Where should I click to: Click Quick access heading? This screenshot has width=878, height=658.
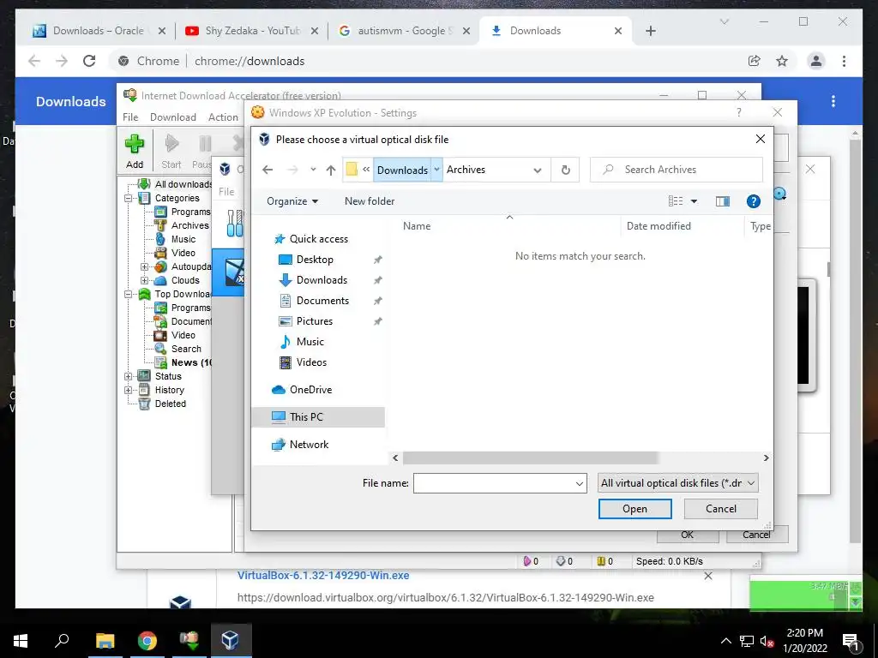(319, 239)
